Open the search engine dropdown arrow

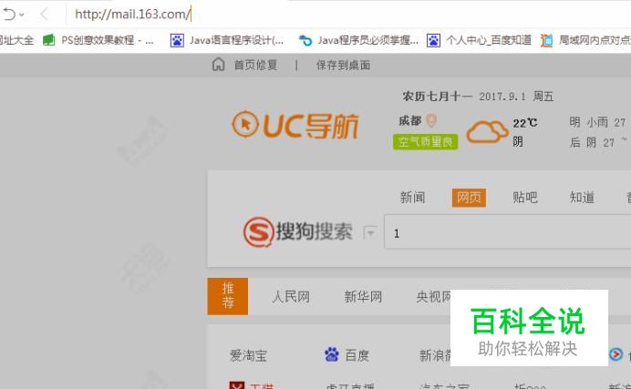370,232
